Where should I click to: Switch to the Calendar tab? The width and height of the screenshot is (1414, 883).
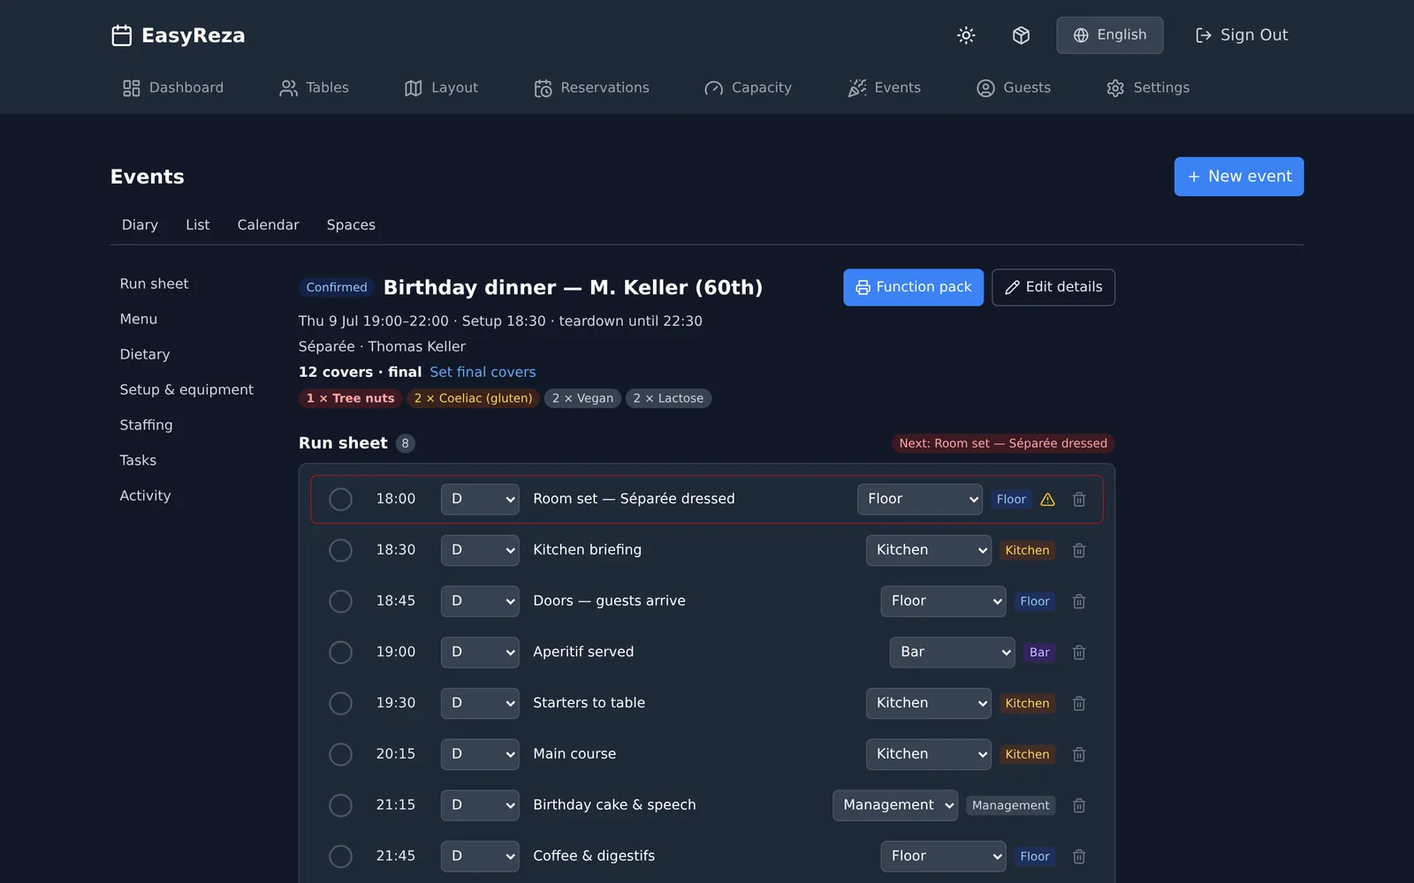pyautogui.click(x=268, y=225)
